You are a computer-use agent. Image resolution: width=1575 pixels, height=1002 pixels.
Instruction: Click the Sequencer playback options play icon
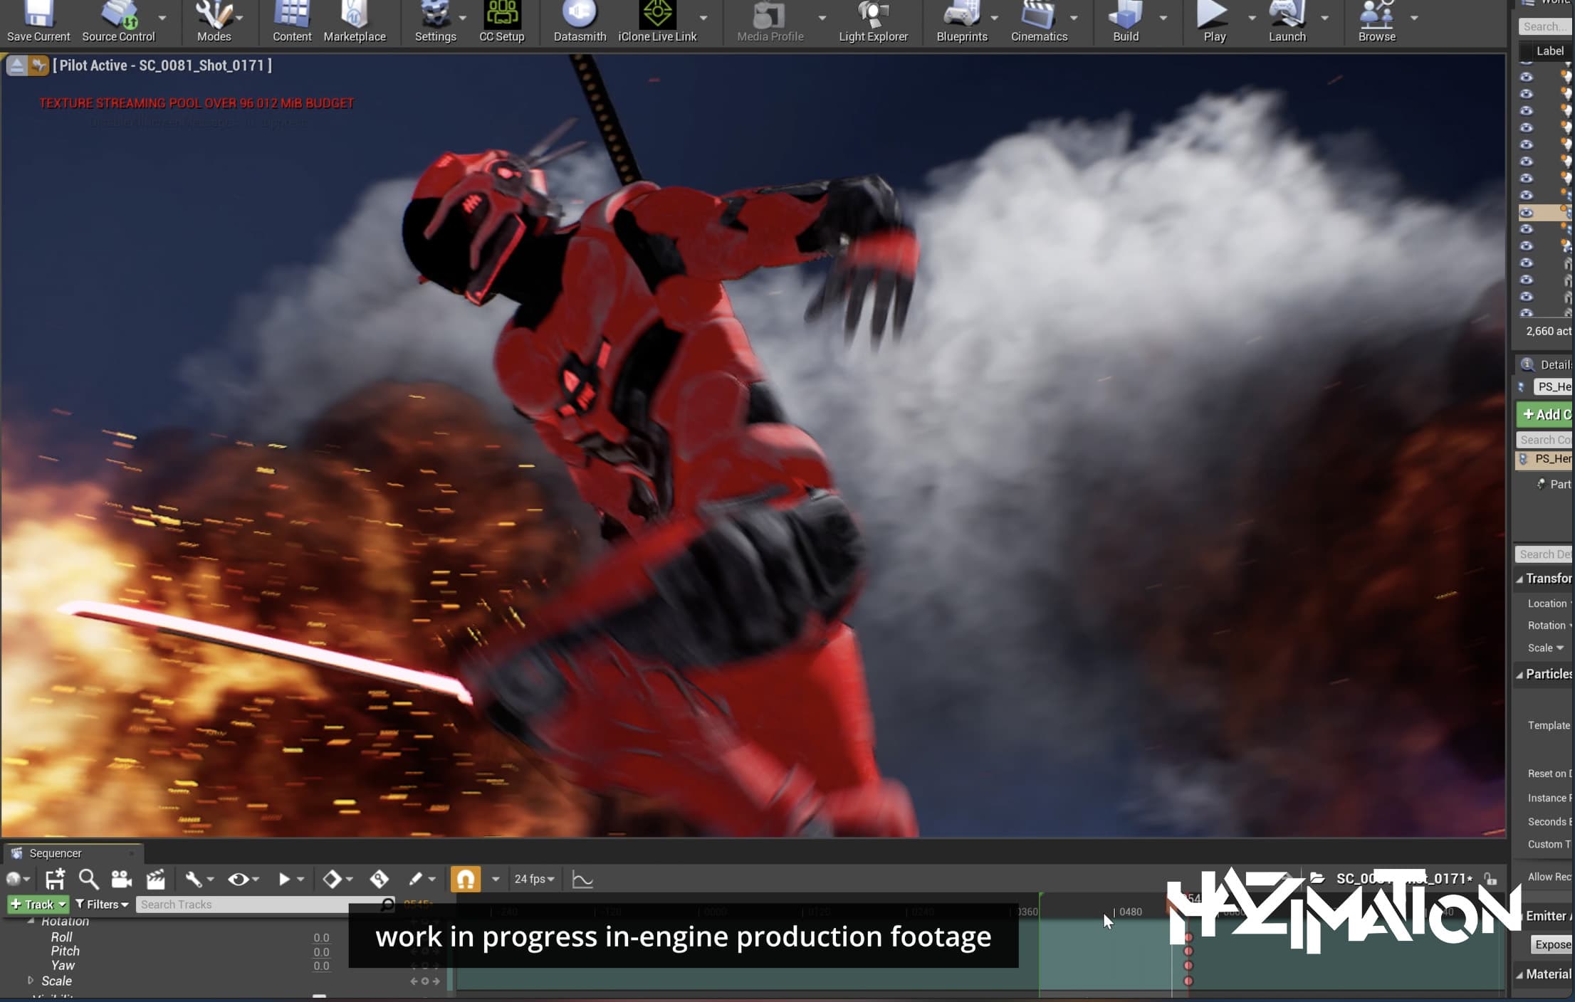coord(284,879)
